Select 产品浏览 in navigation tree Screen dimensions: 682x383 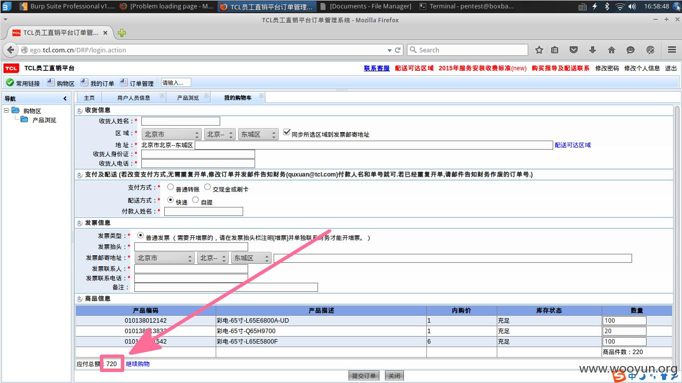click(44, 120)
